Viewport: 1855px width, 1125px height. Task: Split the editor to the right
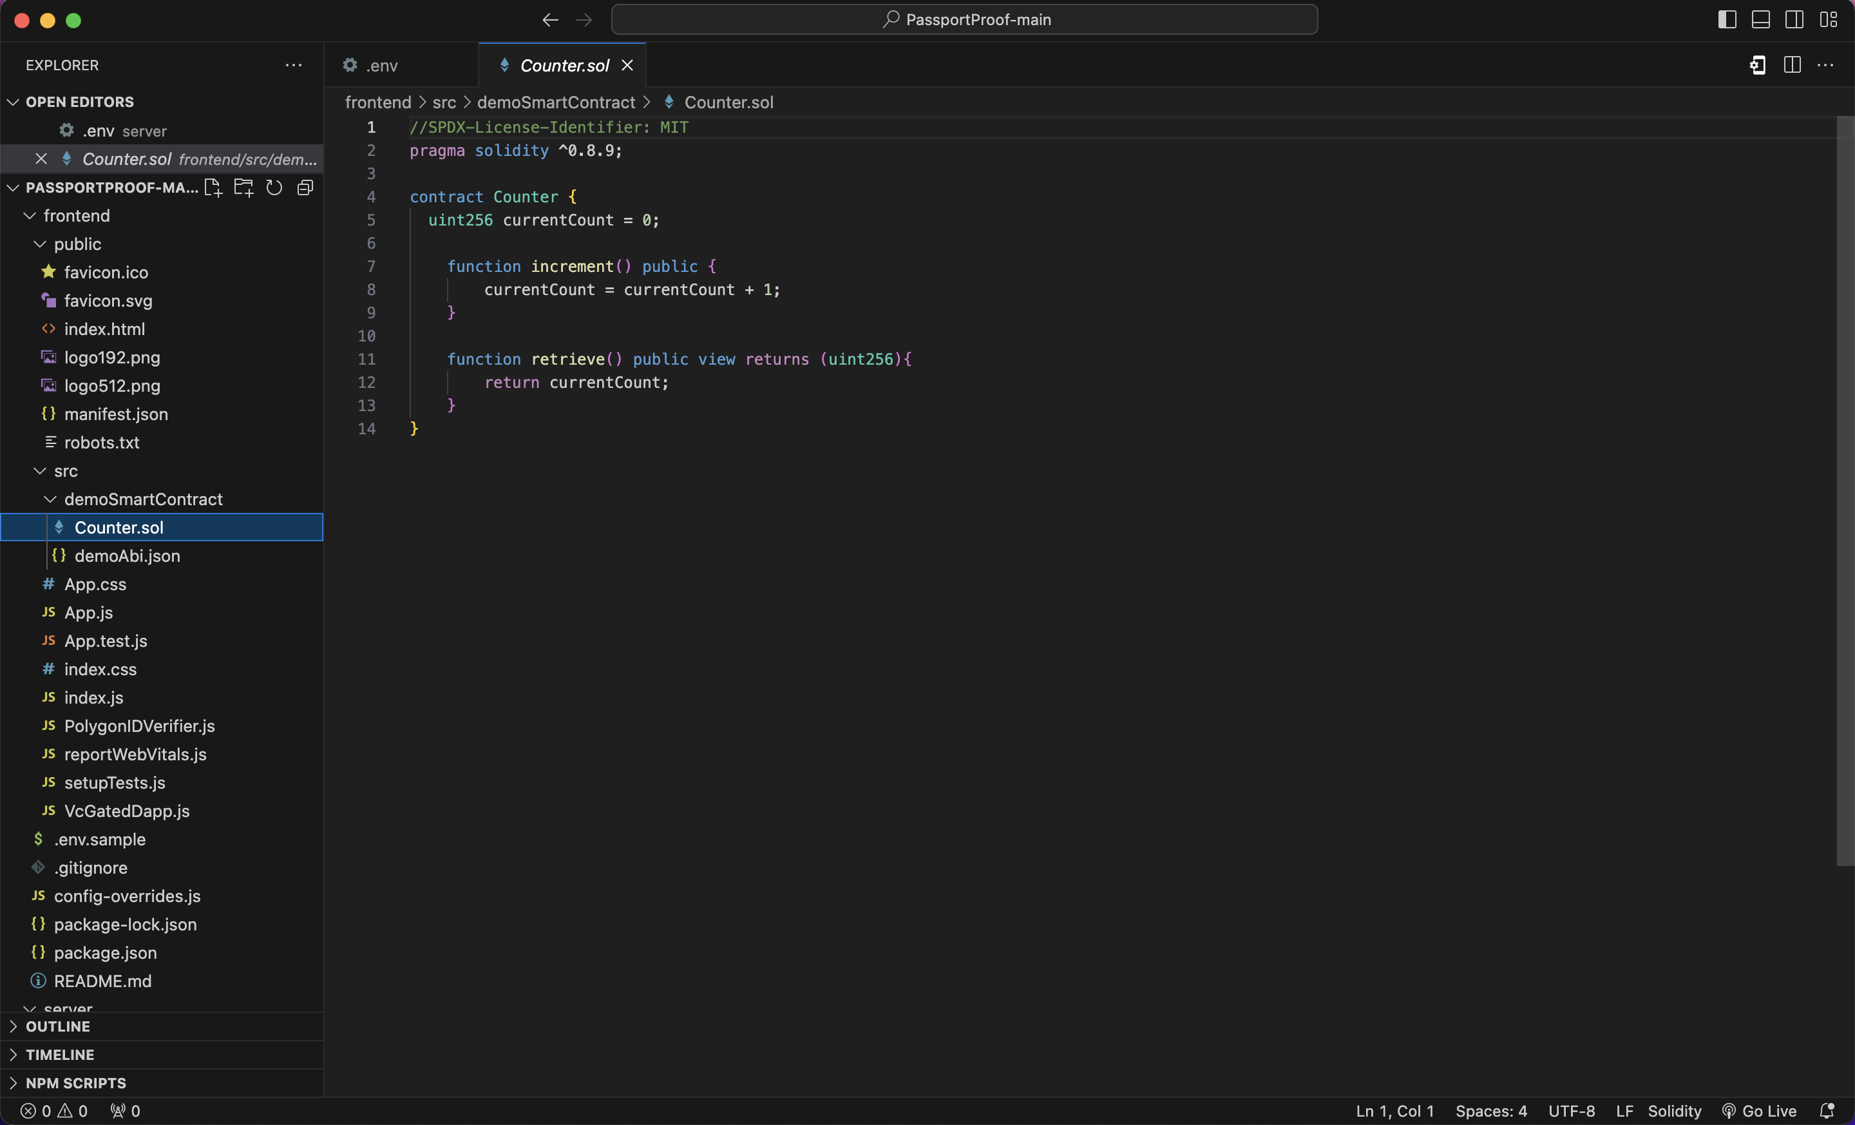1792,66
